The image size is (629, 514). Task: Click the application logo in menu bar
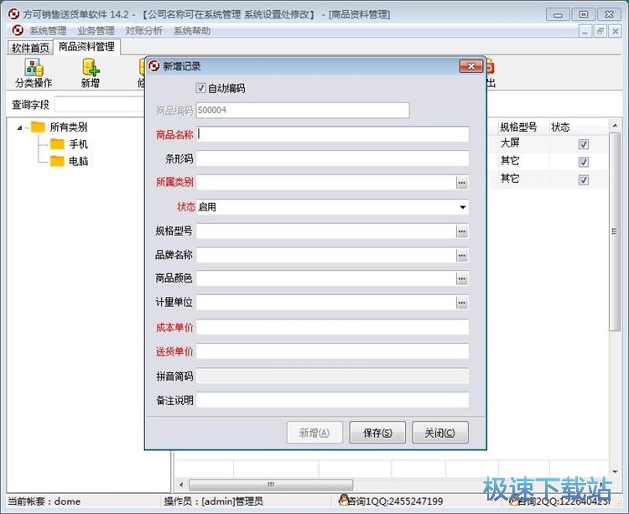[x=18, y=30]
